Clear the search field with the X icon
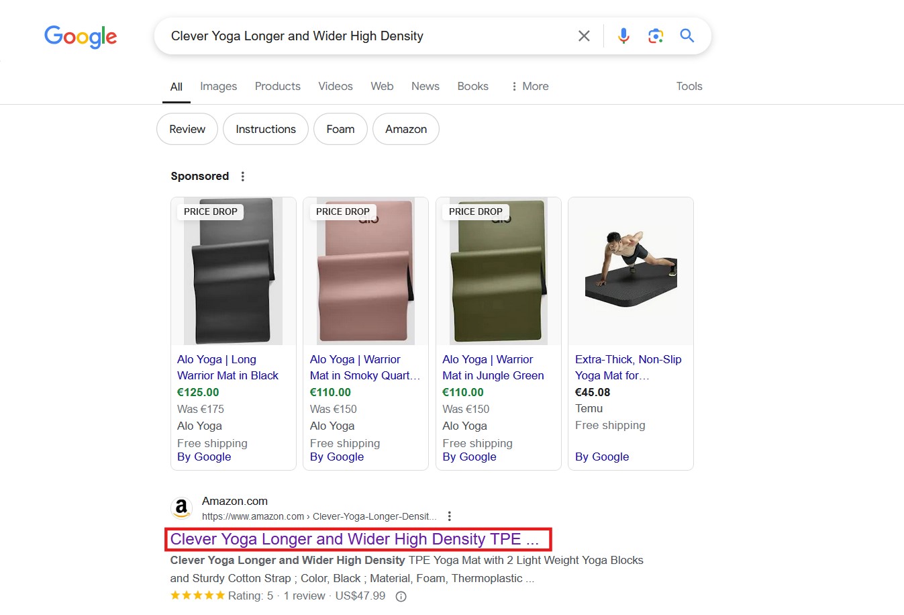Viewport: 904px width, 615px height. (583, 36)
